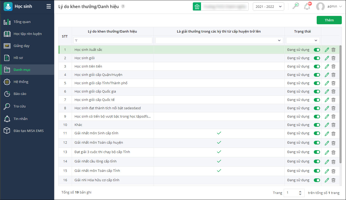Toggle status switch for Học sinh tiên tiến
This screenshot has height=200, width=346.
coord(317,66)
